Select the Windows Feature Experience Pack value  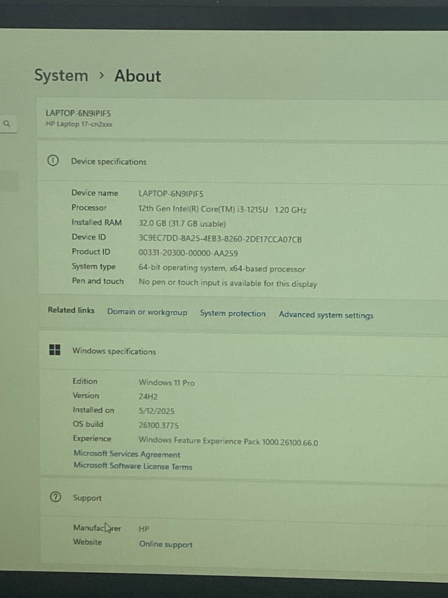228,441
